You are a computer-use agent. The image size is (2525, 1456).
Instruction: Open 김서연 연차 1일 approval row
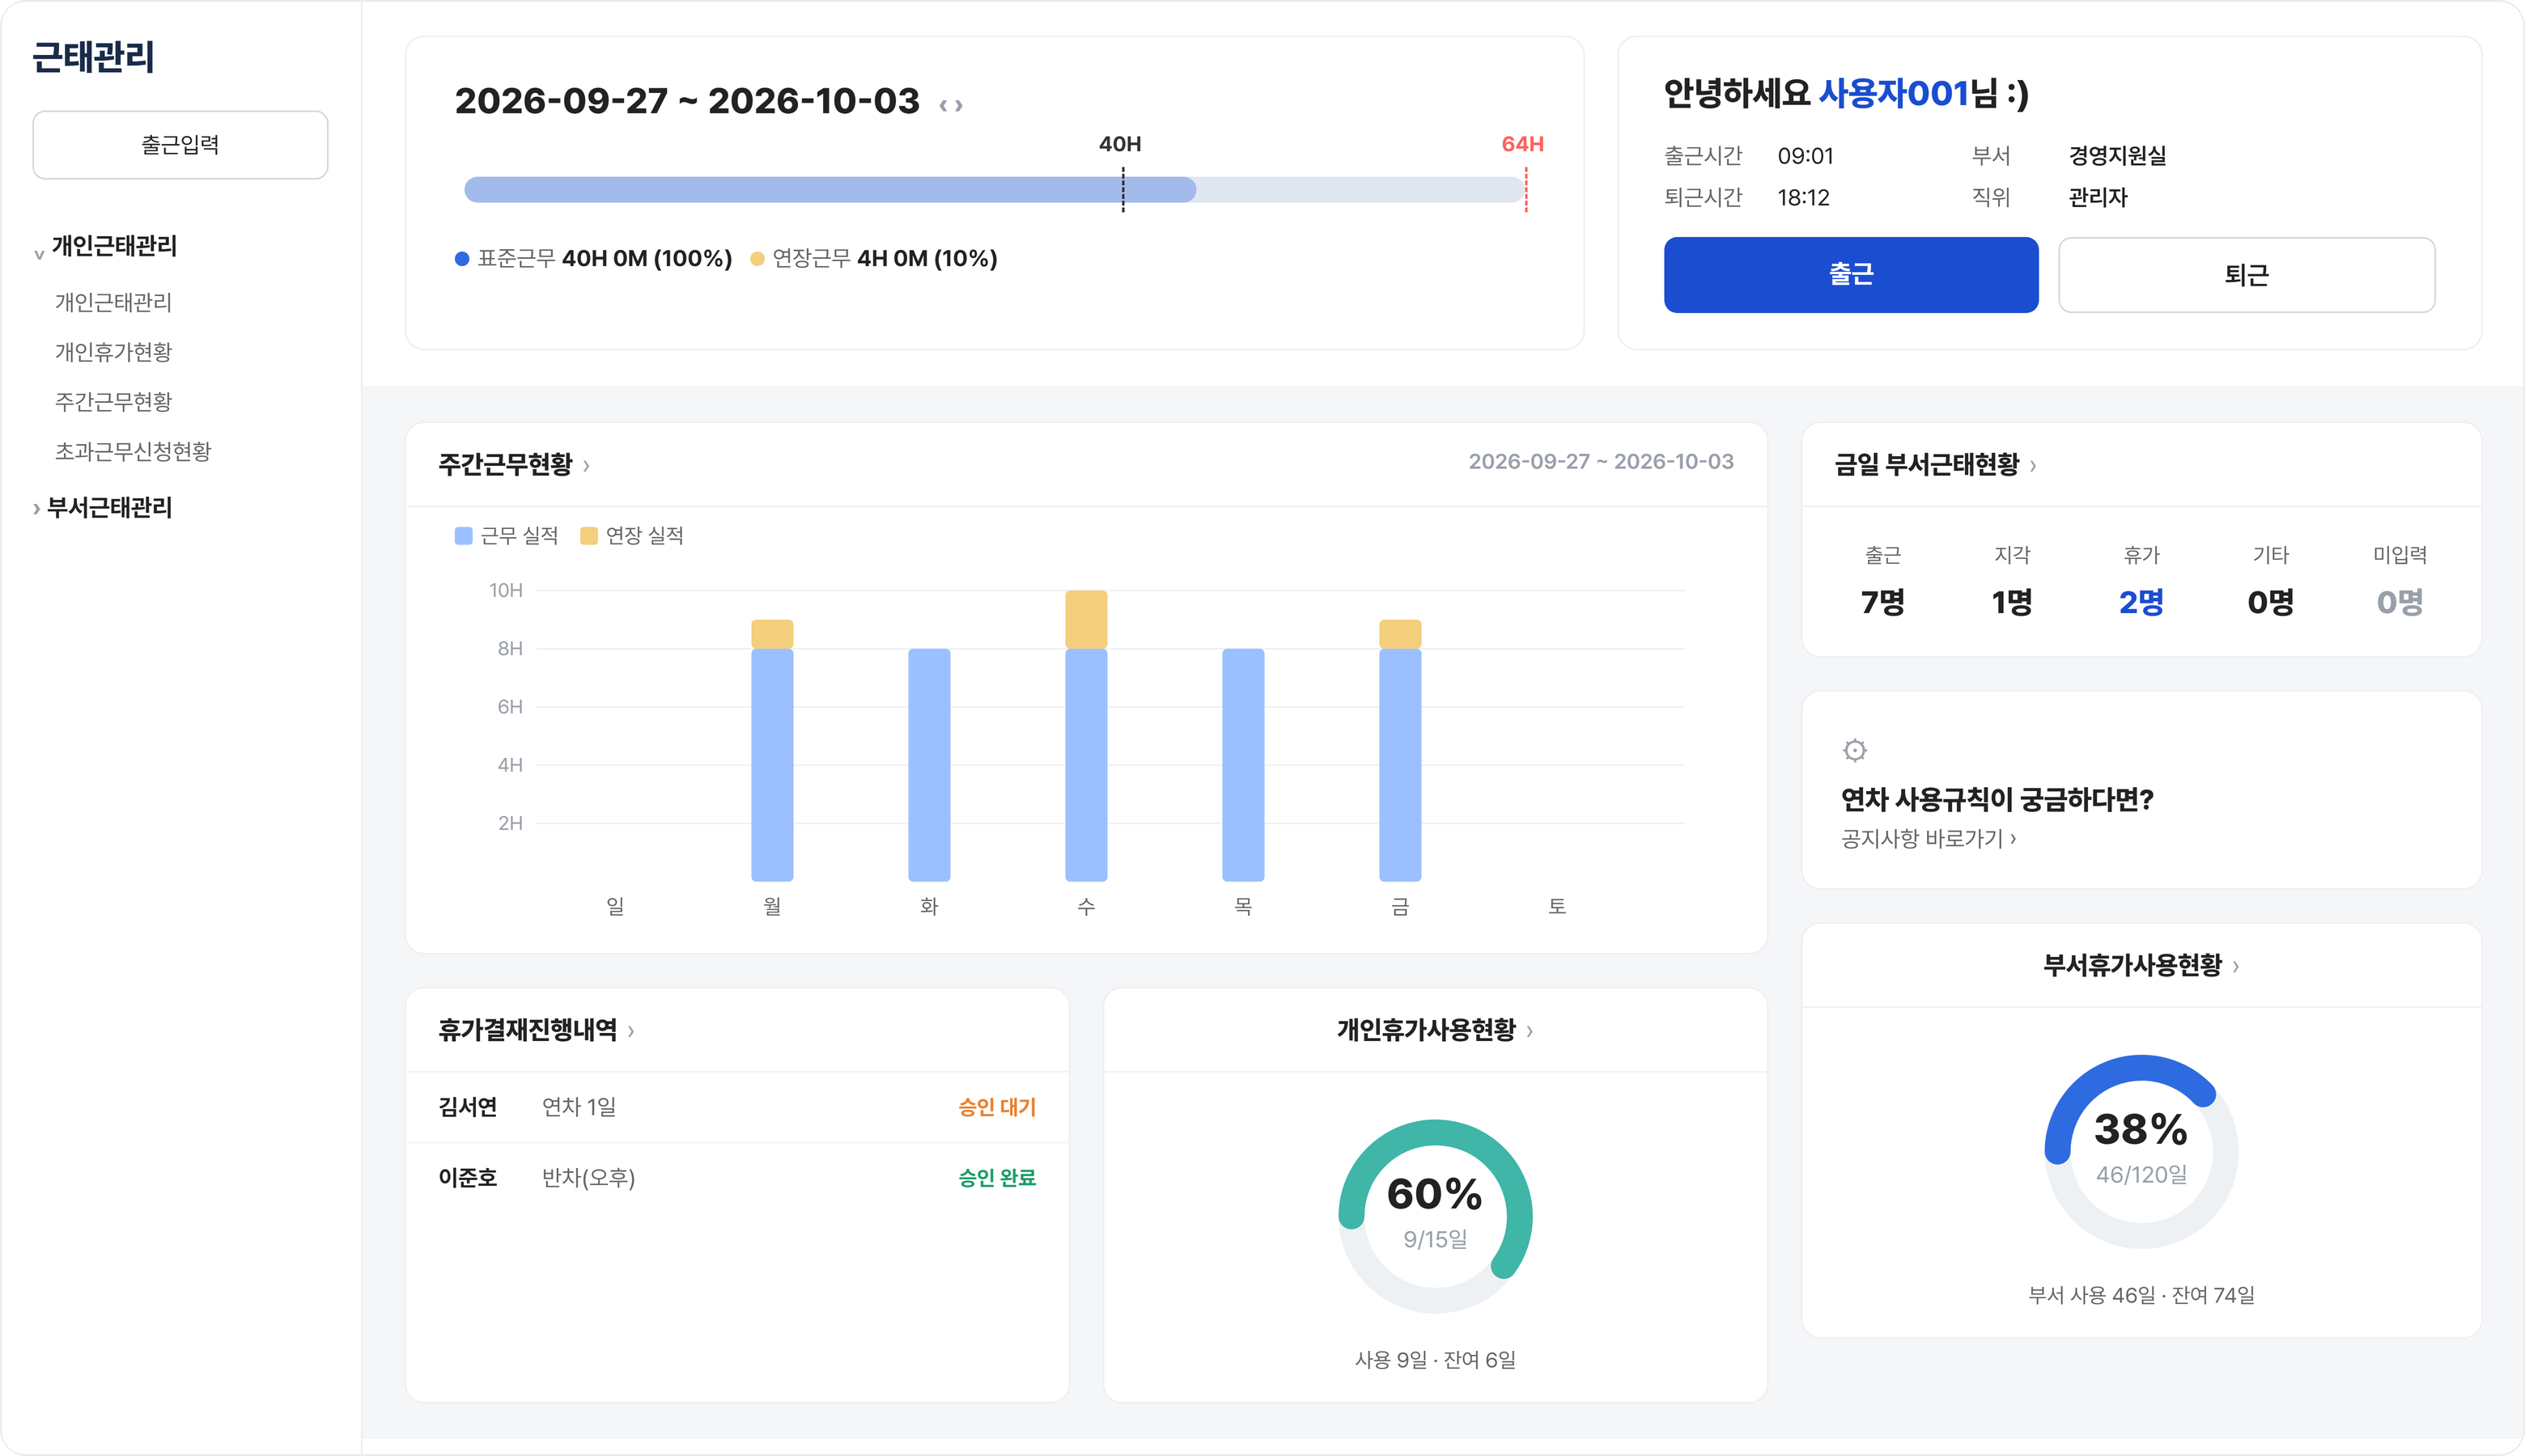pos(737,1108)
